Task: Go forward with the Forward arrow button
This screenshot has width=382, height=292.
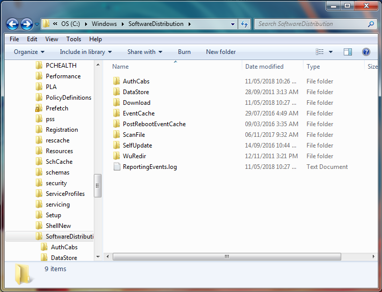Action: tap(27, 24)
